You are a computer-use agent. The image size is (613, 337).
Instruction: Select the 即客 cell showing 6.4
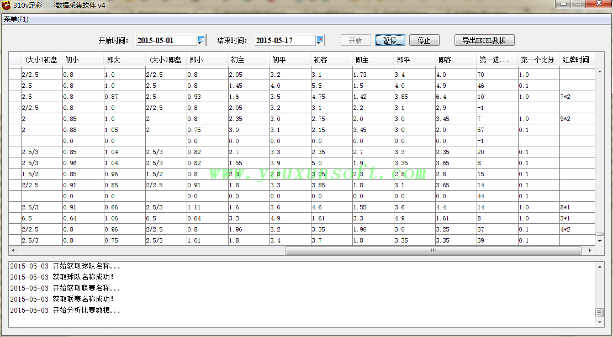pos(456,97)
